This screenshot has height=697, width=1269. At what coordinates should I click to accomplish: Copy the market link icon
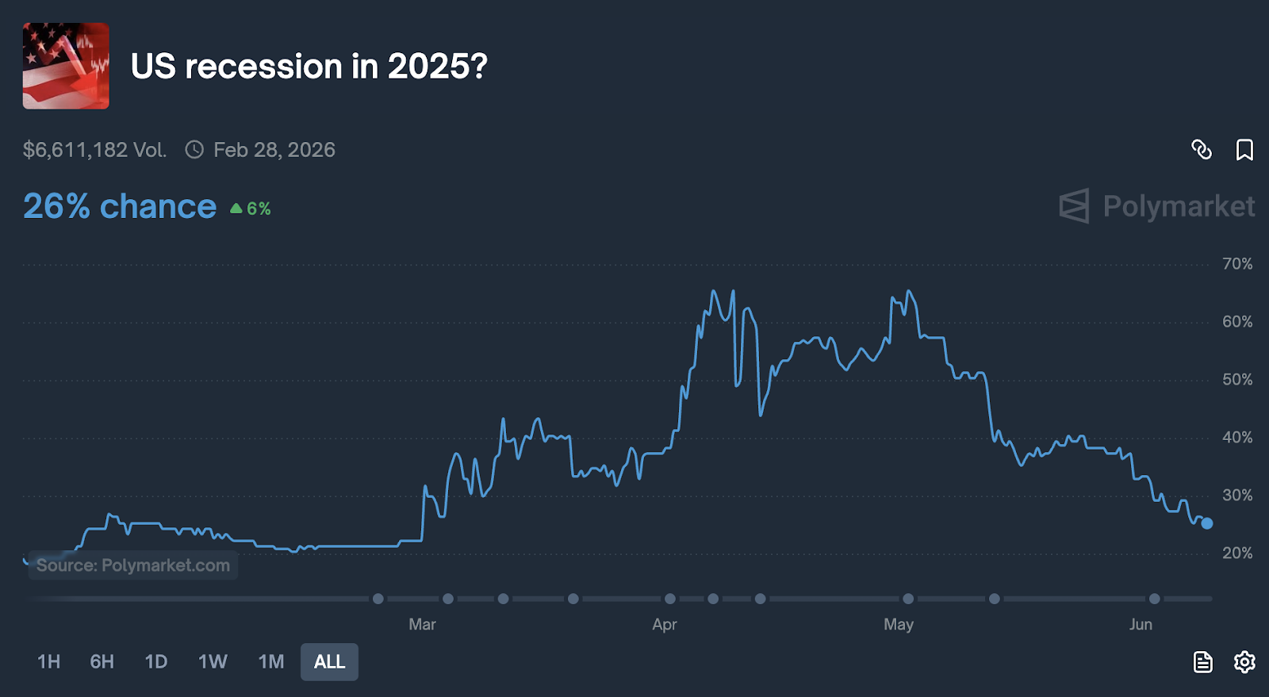click(x=1202, y=149)
